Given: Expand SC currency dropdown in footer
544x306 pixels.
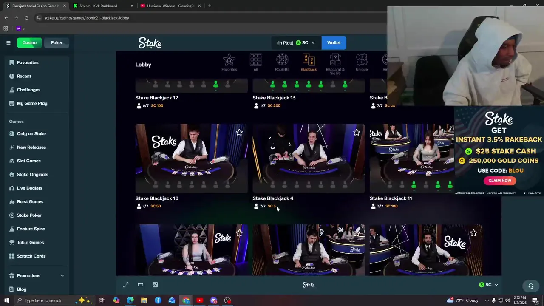Looking at the screenshot, I should click(488, 285).
